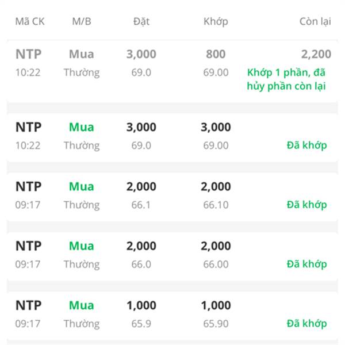Click green 'Mua' on the 66.1 order
The width and height of the screenshot is (345, 345).
click(82, 187)
